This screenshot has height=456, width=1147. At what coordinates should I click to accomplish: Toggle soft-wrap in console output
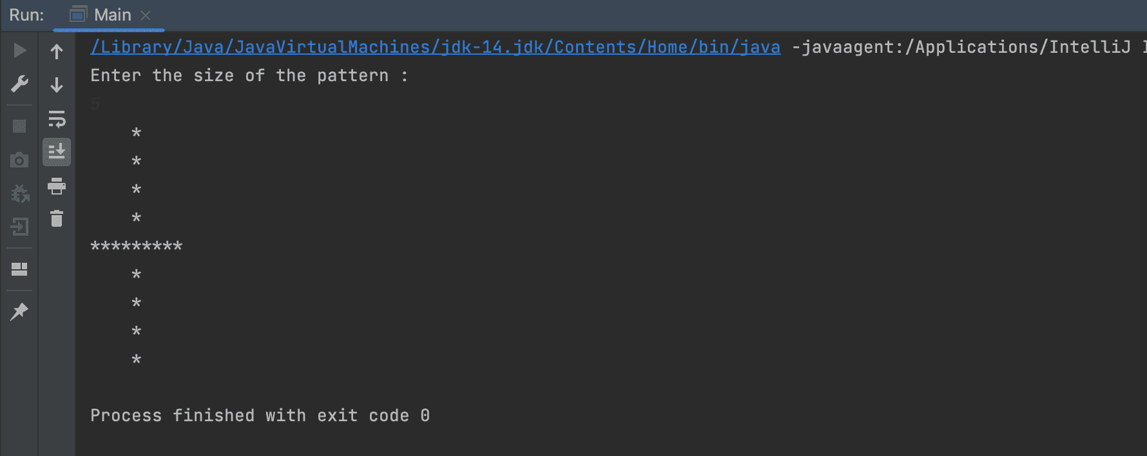57,119
